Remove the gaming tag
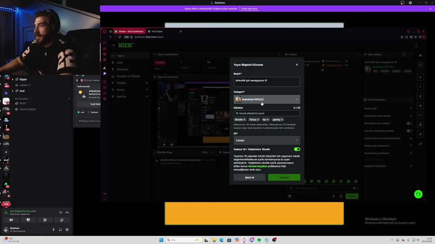 pos(282,120)
